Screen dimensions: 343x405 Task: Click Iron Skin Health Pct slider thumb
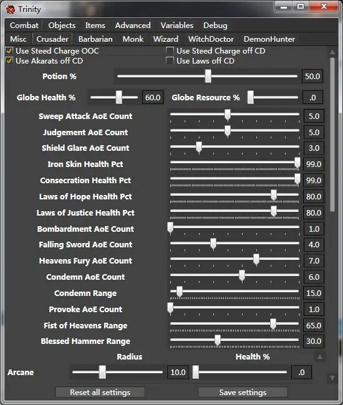pos(297,163)
